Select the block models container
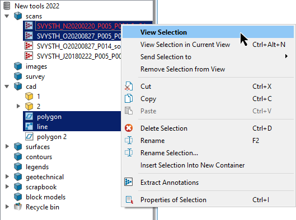Image resolution: width=296 pixels, height=220 pixels. [45, 197]
